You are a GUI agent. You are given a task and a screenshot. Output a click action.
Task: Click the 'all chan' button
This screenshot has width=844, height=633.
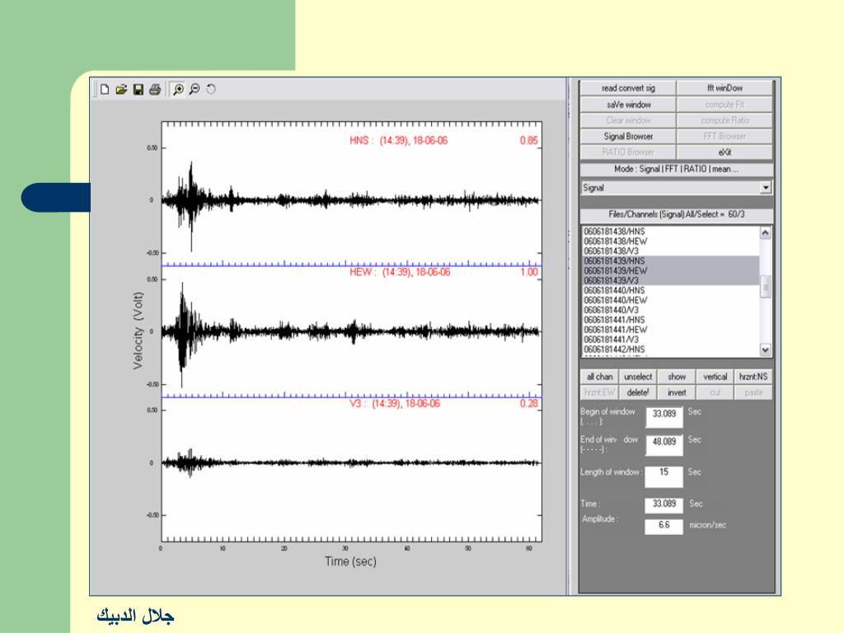(x=599, y=377)
